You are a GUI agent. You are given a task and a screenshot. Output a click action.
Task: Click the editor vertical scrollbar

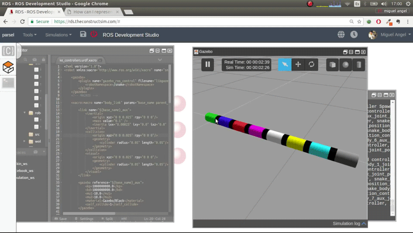click(170, 84)
